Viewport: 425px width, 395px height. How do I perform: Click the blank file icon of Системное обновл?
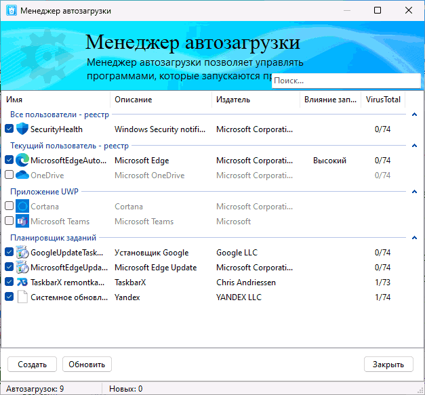point(22,297)
